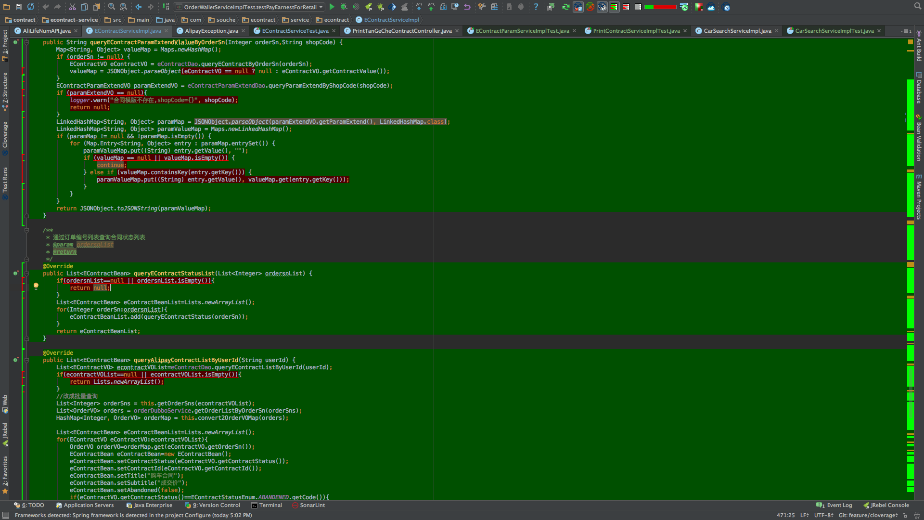Open Database side panel
924x520 pixels.
point(919,88)
